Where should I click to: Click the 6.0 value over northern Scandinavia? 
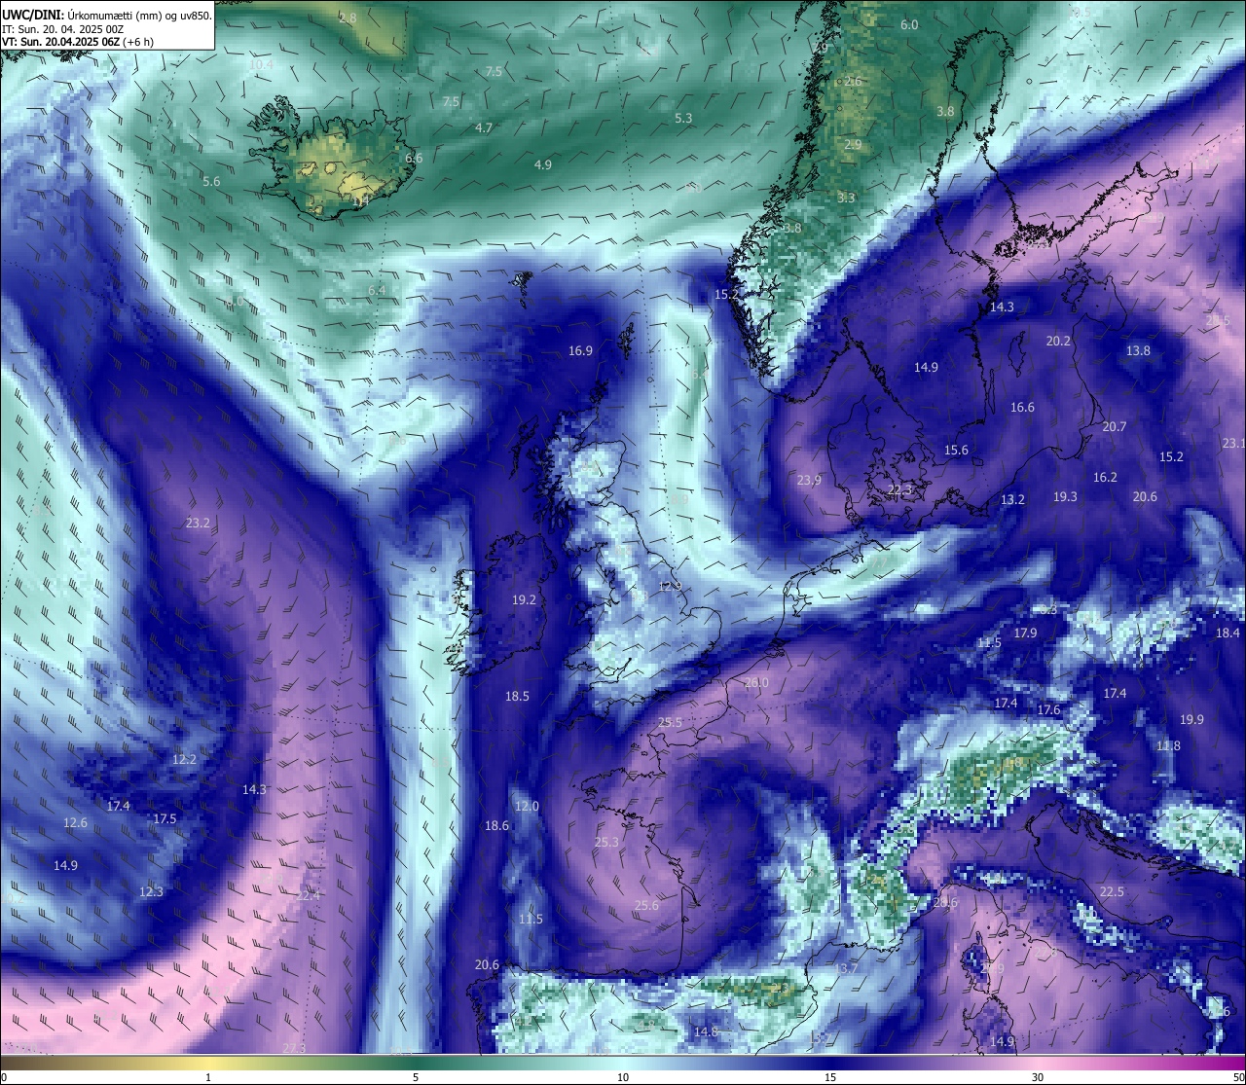(x=909, y=24)
